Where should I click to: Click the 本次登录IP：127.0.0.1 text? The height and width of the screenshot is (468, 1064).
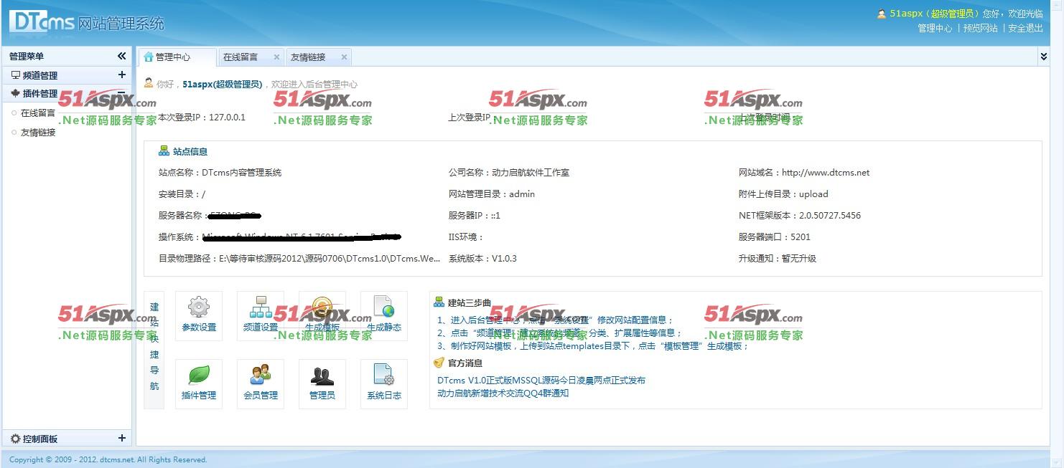[x=202, y=118]
